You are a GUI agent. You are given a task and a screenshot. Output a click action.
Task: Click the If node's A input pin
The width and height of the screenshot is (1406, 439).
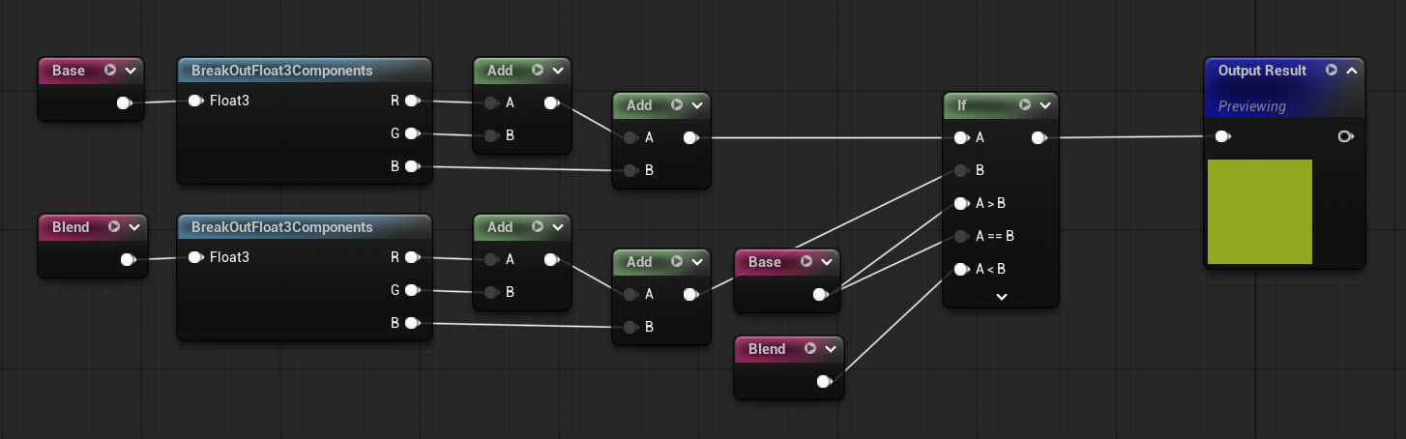(x=961, y=138)
